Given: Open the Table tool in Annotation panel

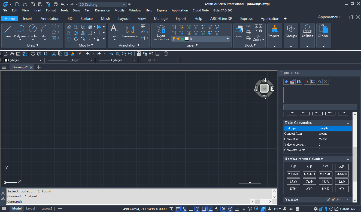Looking at the screenshot, I should tap(143, 26).
